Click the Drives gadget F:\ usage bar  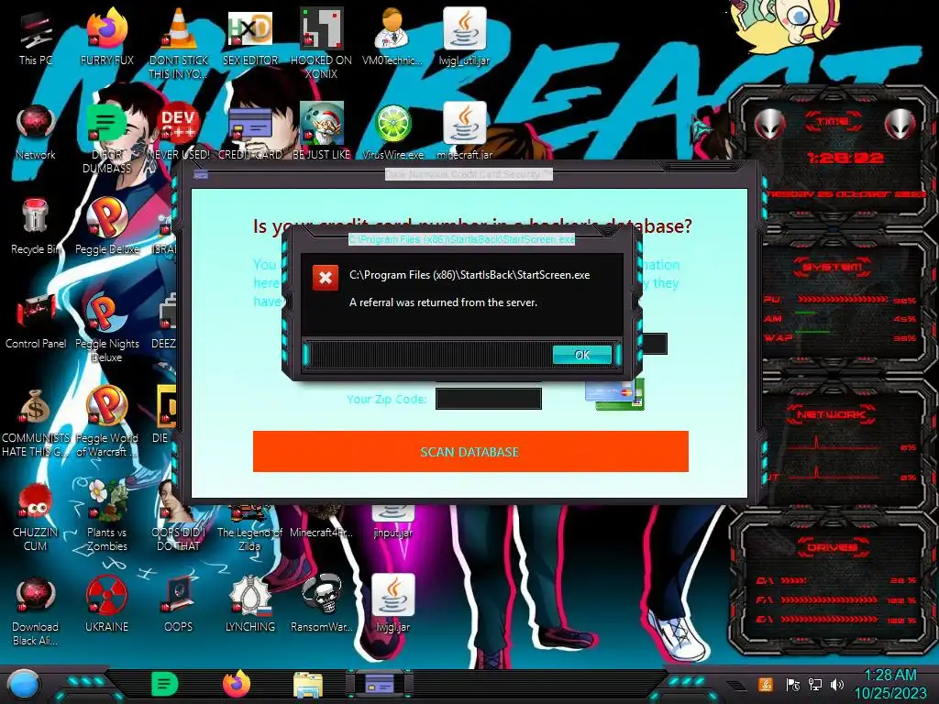829,599
